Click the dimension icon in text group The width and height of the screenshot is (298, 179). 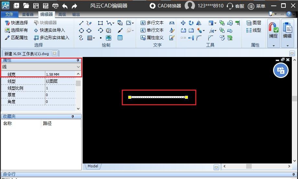tap(172, 23)
